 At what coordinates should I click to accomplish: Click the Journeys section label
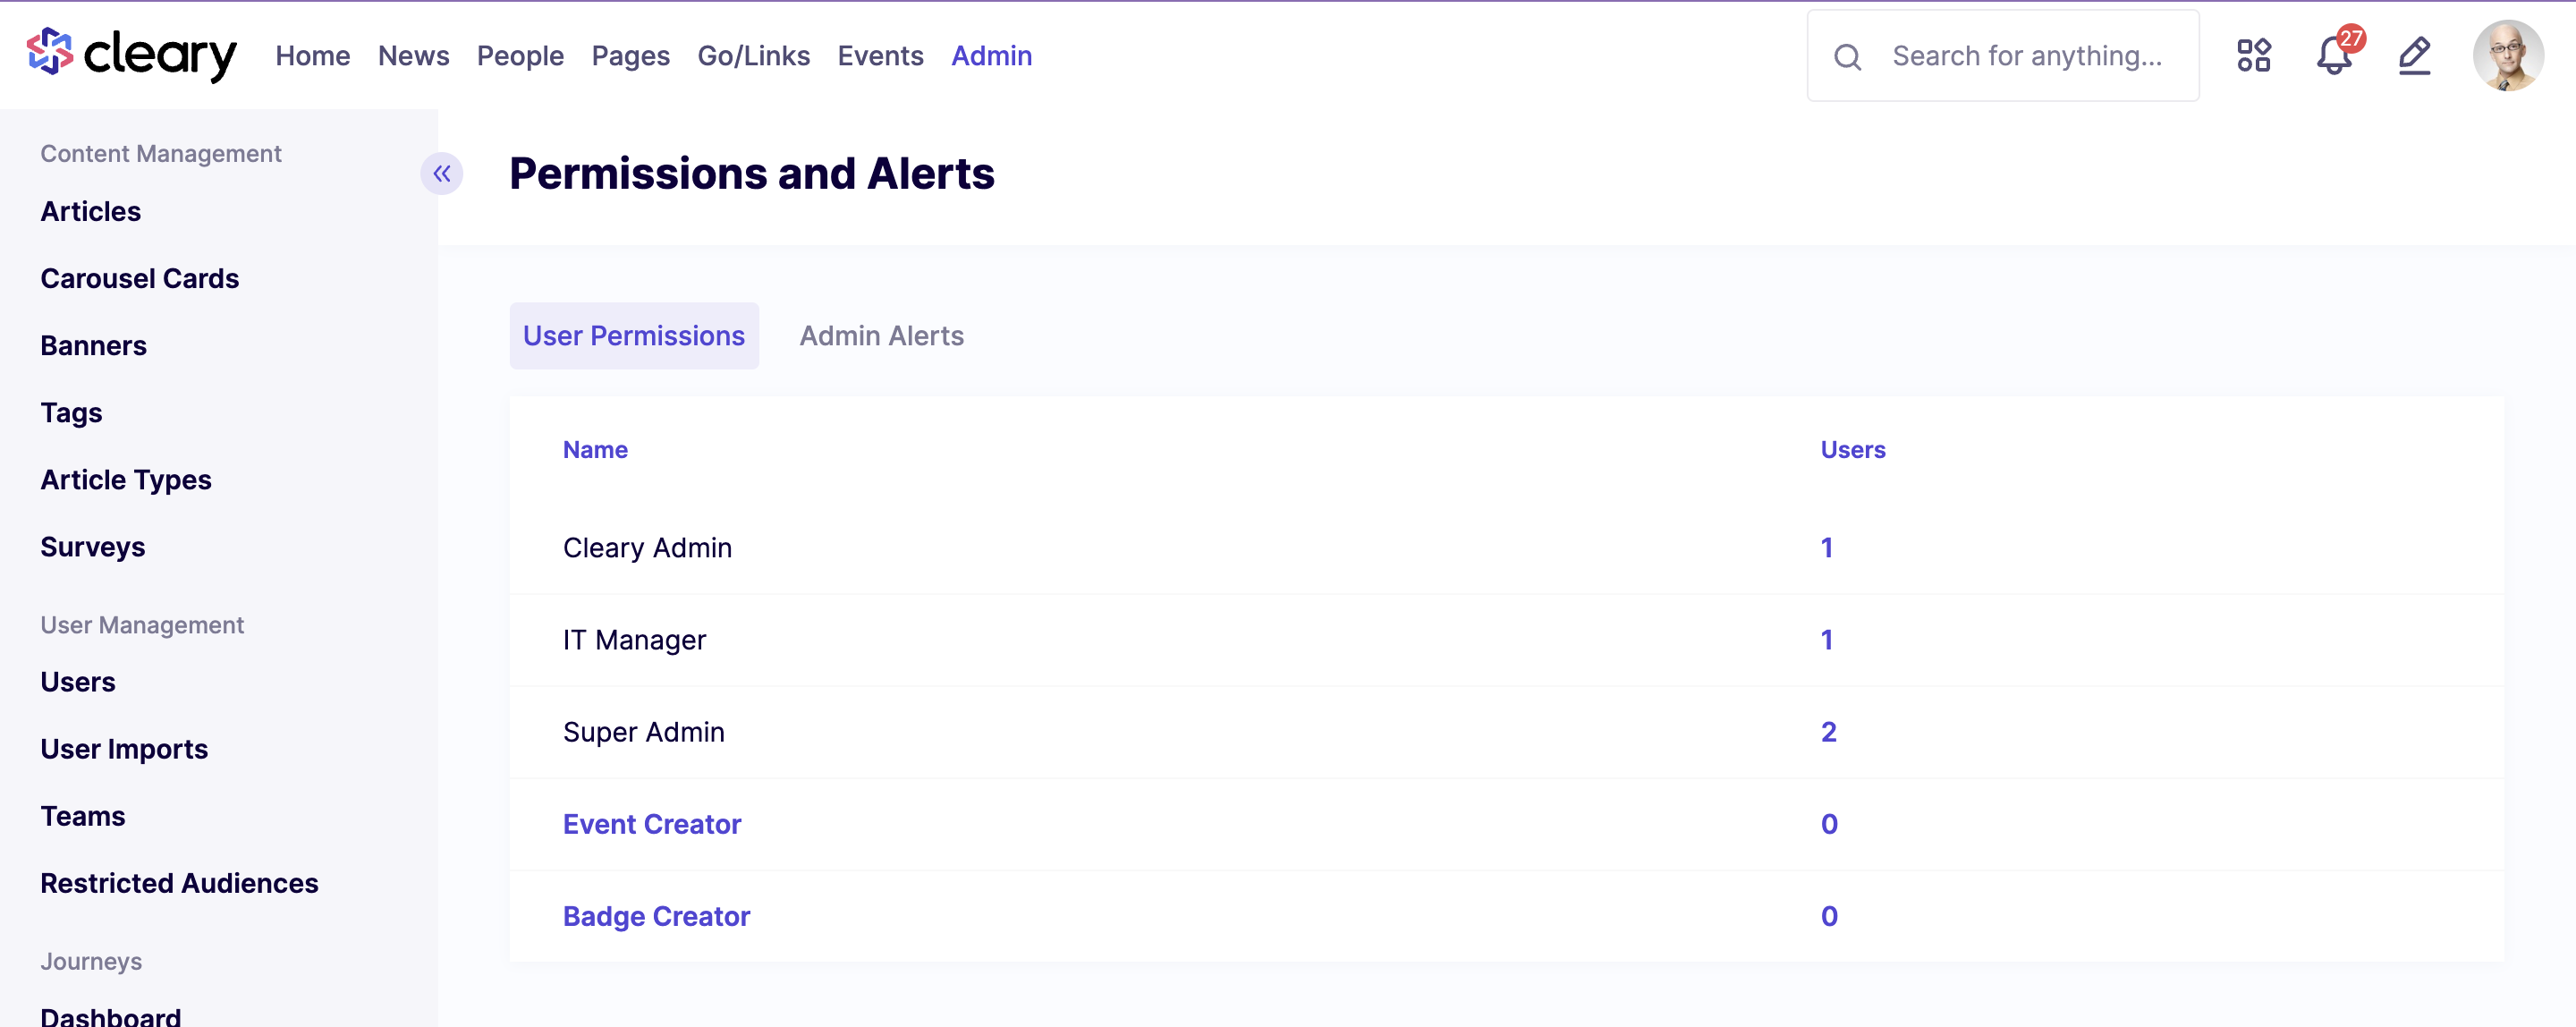[x=91, y=961]
